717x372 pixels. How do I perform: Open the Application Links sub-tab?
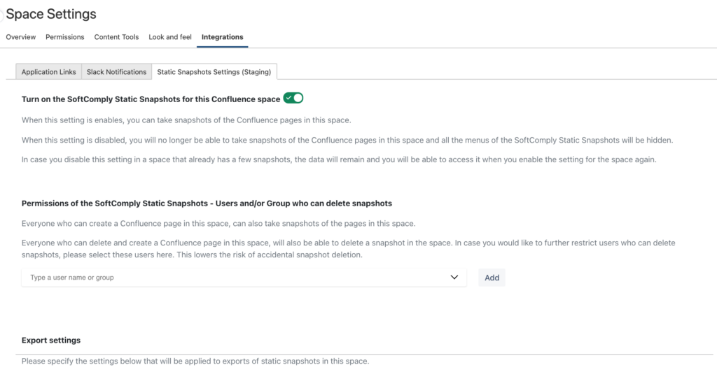coord(48,71)
